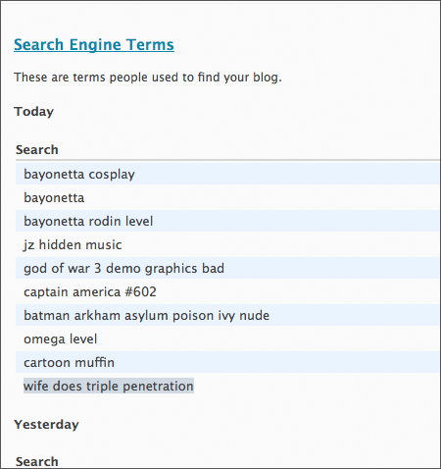The width and height of the screenshot is (441, 469).
Task: Click the highlighted last search term today
Action: [109, 386]
